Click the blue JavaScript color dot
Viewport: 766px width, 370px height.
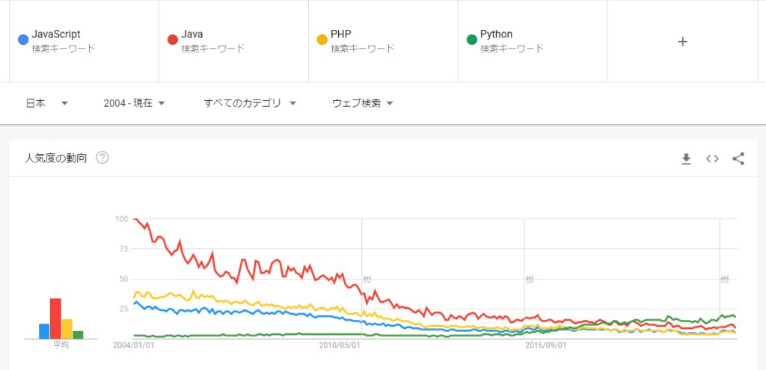pos(23,40)
